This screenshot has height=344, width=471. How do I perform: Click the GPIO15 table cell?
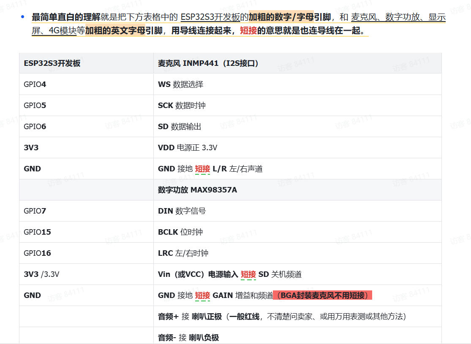click(86, 232)
